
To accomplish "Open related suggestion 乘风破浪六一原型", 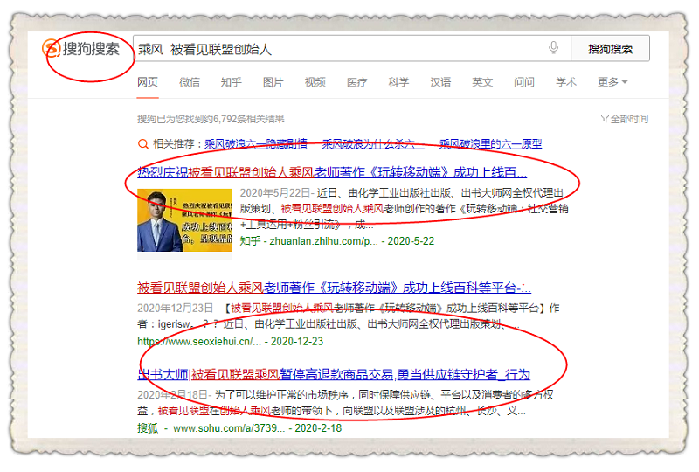I will (x=490, y=144).
